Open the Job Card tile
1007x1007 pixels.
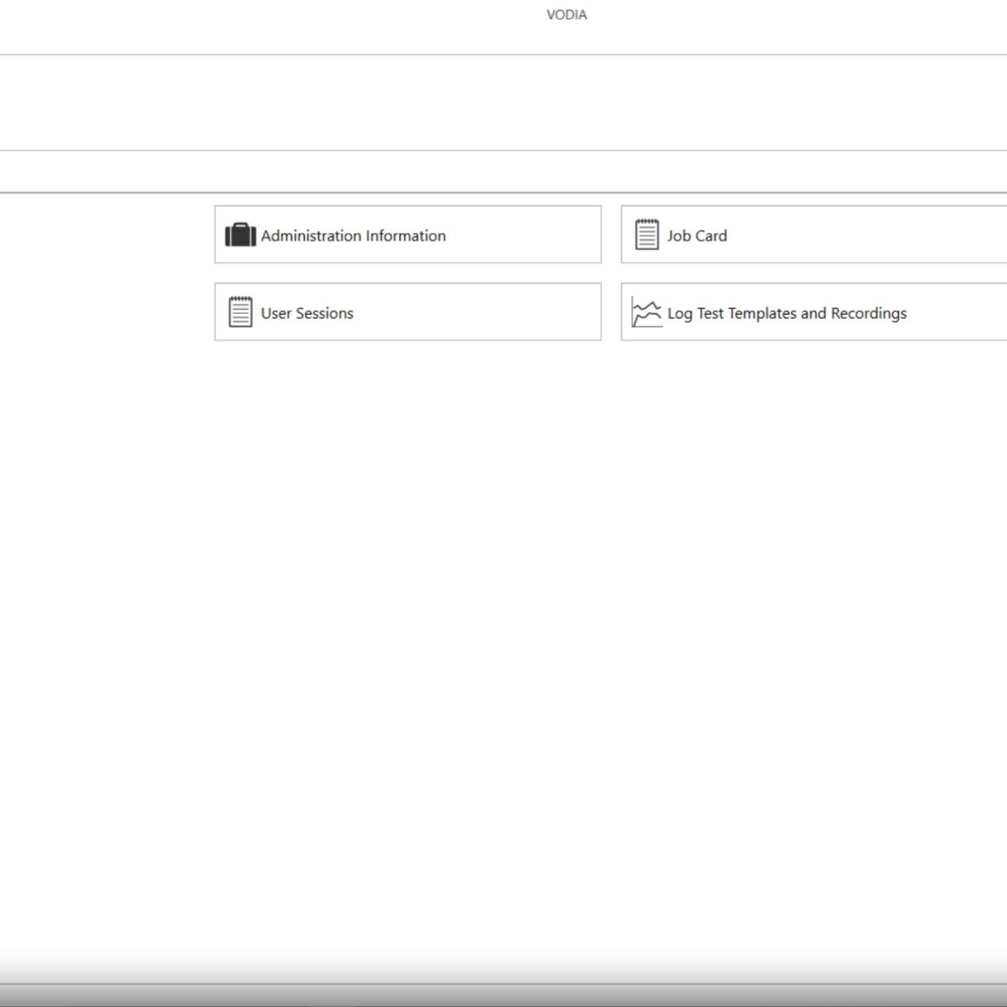point(814,234)
